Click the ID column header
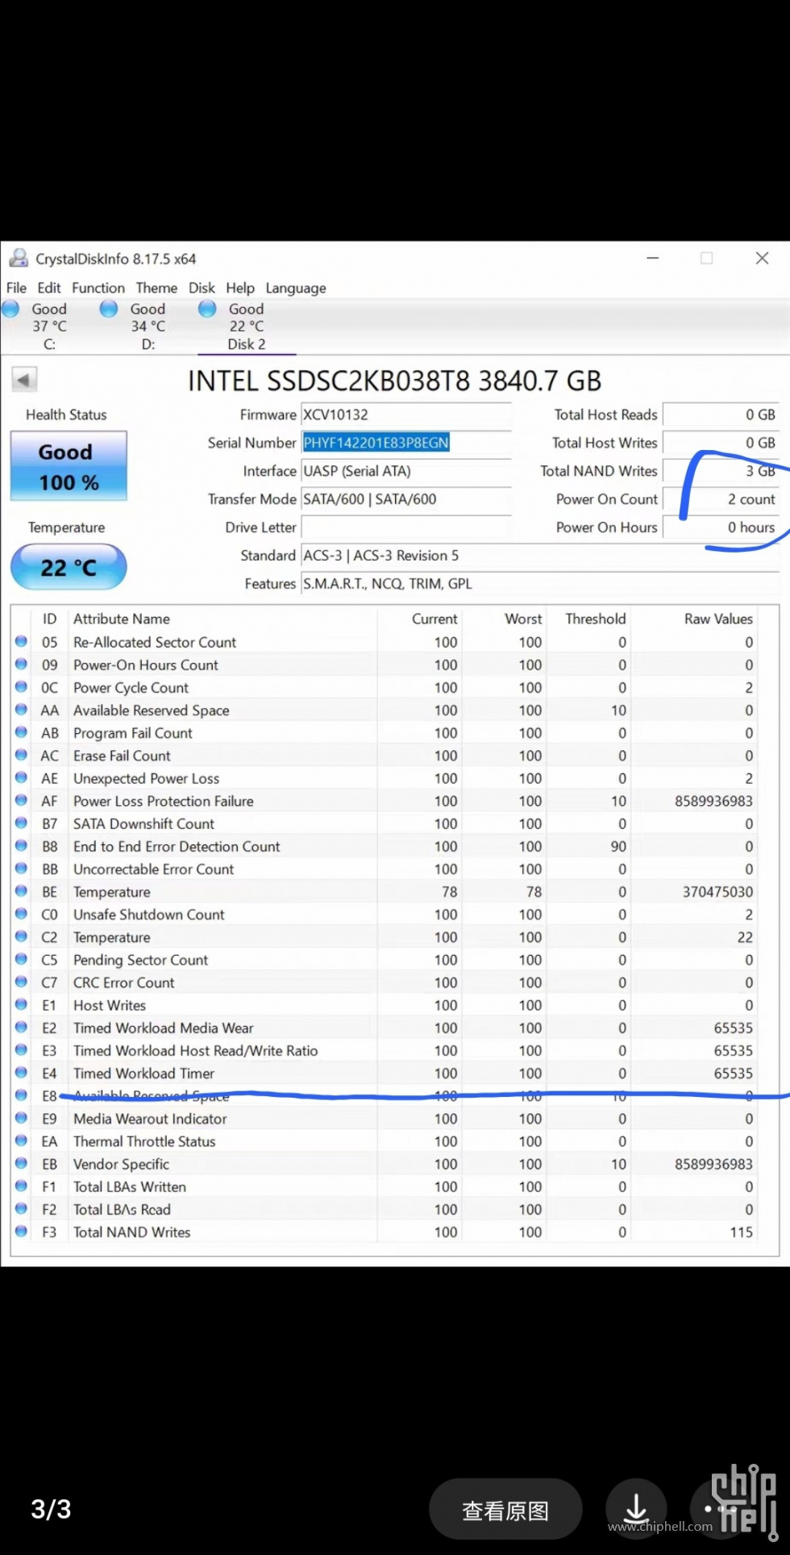The width and height of the screenshot is (790, 1555). click(x=50, y=619)
